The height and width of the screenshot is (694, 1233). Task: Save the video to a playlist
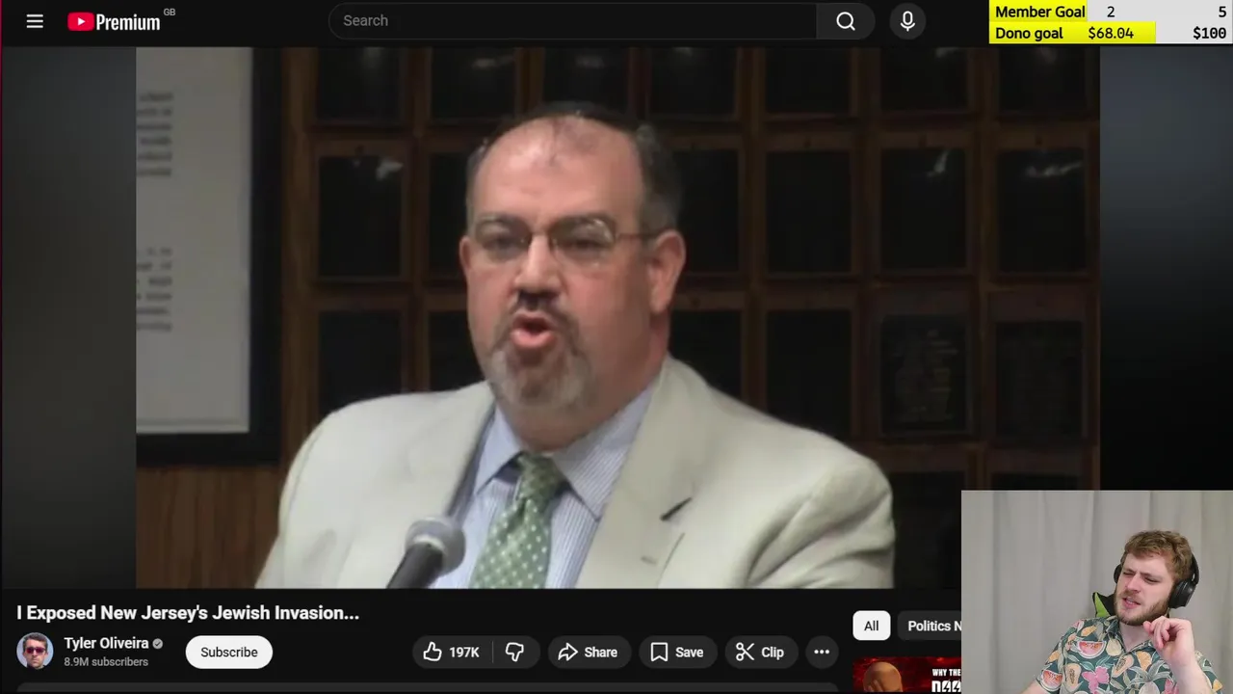[677, 653]
